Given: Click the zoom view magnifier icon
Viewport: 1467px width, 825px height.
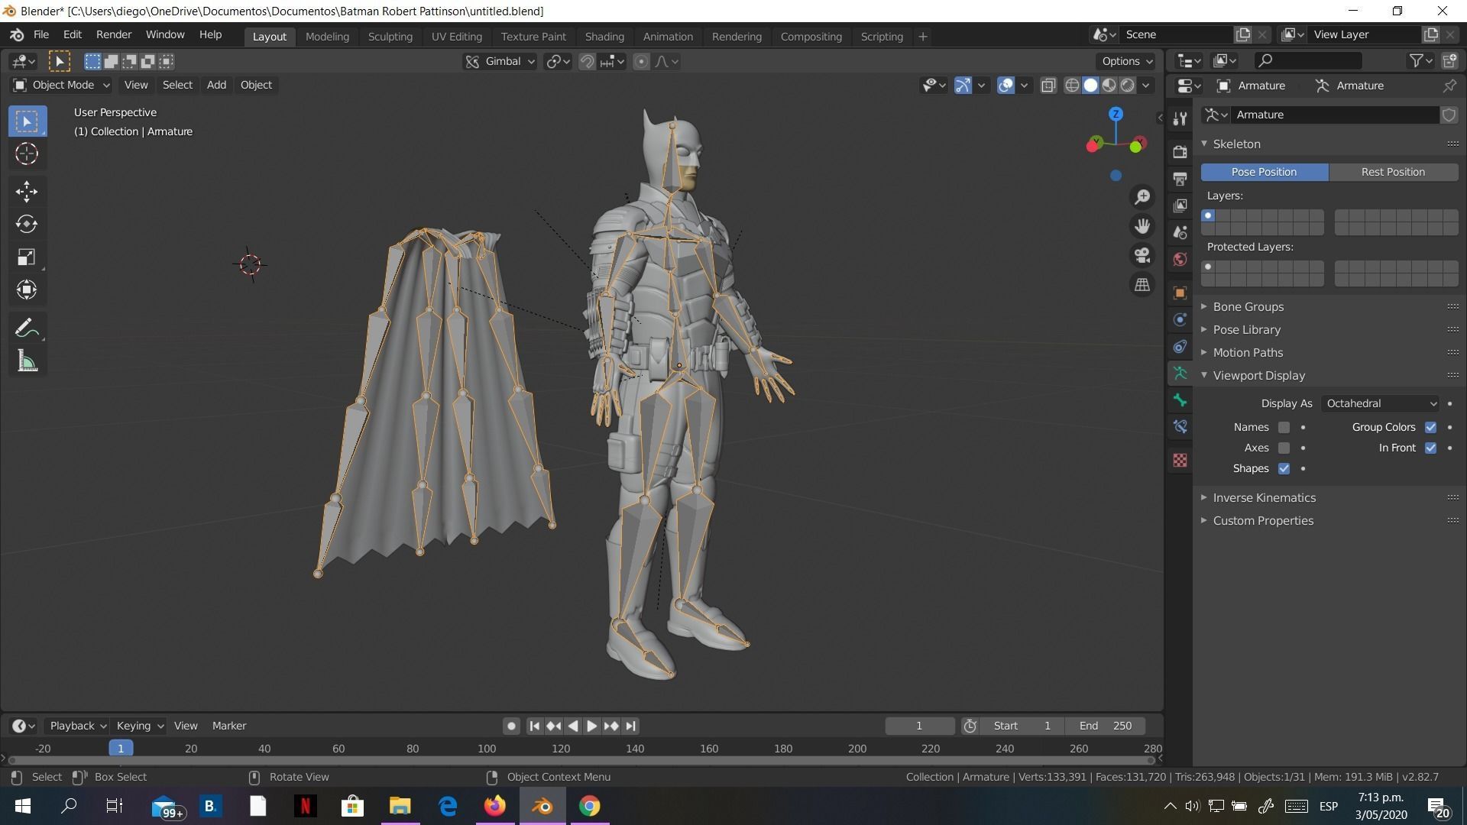Looking at the screenshot, I should pos(1142,197).
